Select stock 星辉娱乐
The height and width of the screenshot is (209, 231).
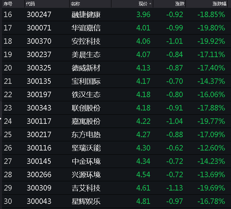click(86, 201)
